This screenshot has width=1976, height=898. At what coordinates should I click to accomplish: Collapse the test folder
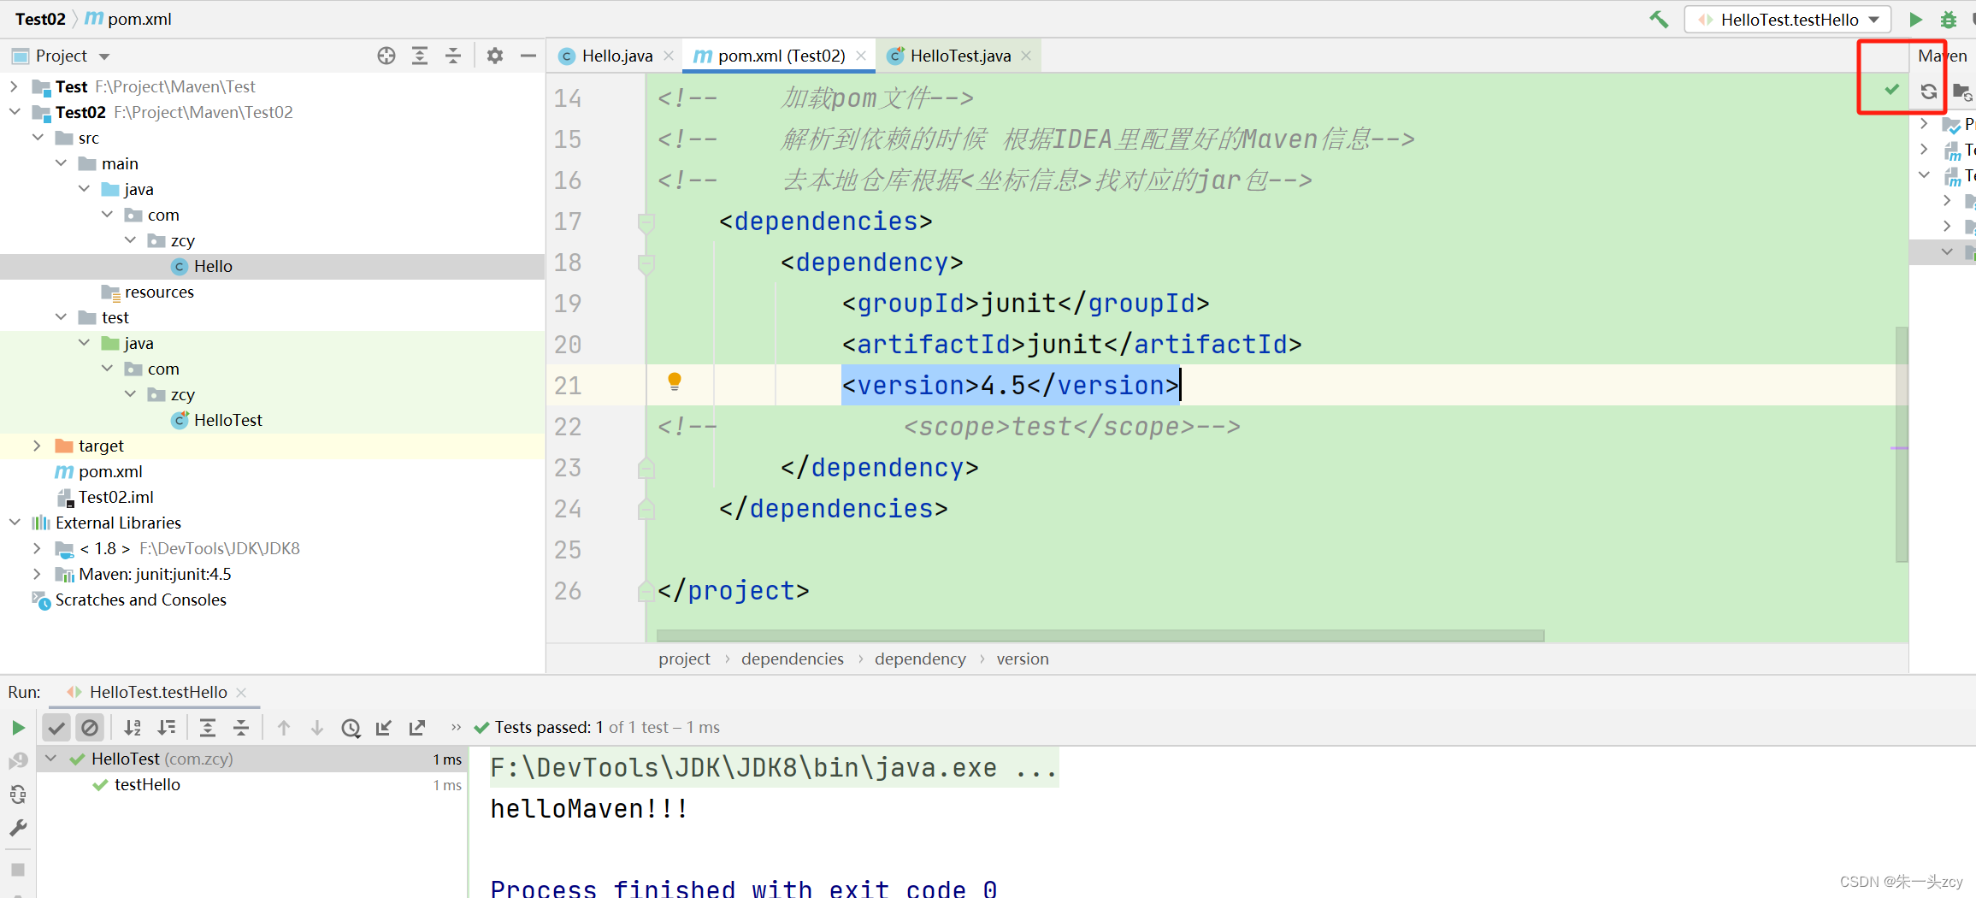pyautogui.click(x=61, y=317)
